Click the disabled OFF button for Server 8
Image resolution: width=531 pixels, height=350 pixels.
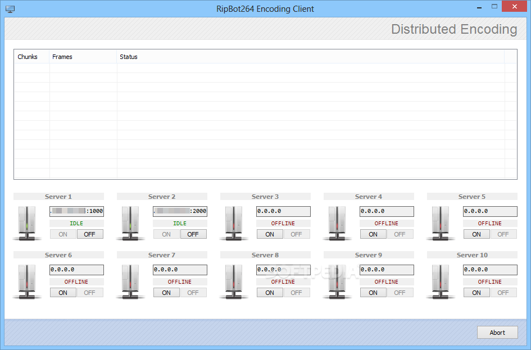(x=296, y=293)
